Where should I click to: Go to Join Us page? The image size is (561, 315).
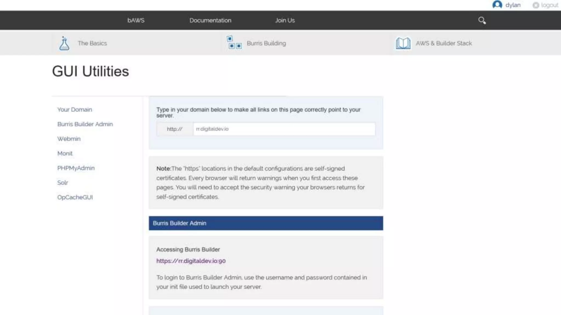click(285, 21)
